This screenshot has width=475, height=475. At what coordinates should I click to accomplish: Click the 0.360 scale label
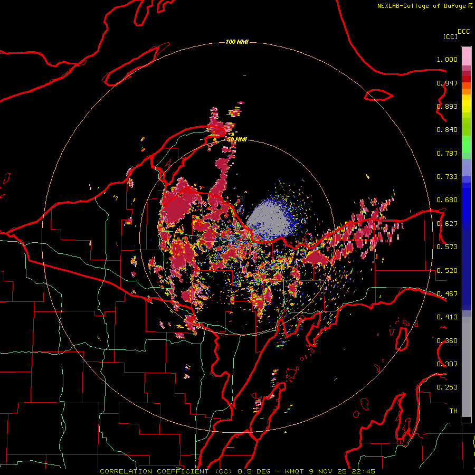point(447,341)
